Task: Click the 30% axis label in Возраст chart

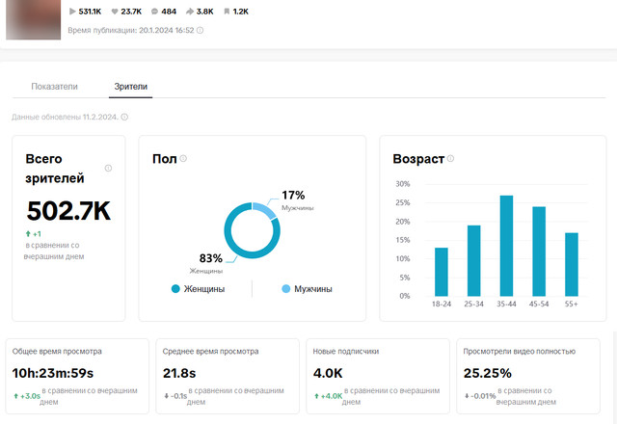Action: click(x=403, y=184)
